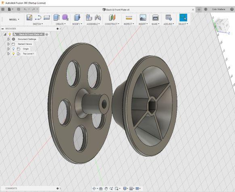235x192 pixels.
Task: Expand the Comments panel
Action: 58,188
